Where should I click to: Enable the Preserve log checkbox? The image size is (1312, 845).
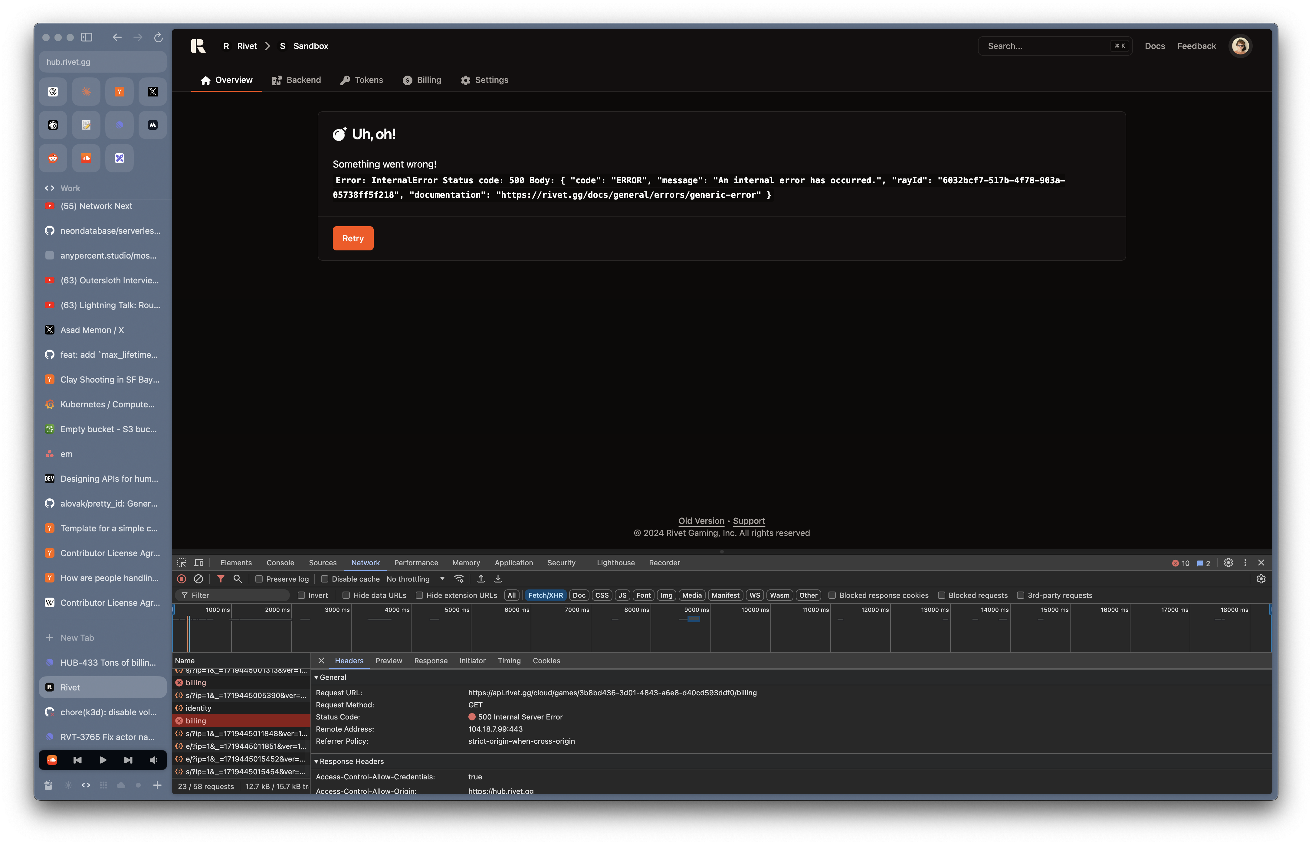tap(259, 579)
